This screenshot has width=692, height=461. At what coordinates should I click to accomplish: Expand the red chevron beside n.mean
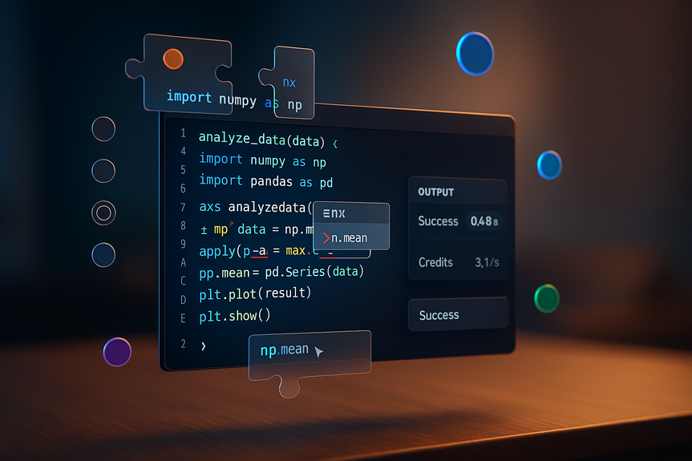click(x=326, y=237)
